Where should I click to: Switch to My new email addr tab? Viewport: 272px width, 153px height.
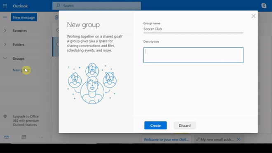217,139
